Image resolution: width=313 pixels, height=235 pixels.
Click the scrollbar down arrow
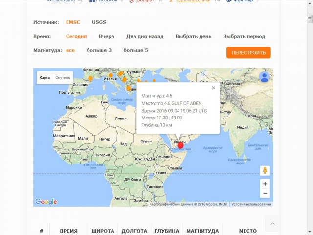[x=310, y=232]
